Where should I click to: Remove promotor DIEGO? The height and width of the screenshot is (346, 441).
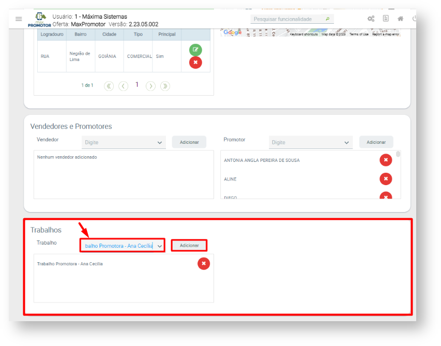[386, 195]
